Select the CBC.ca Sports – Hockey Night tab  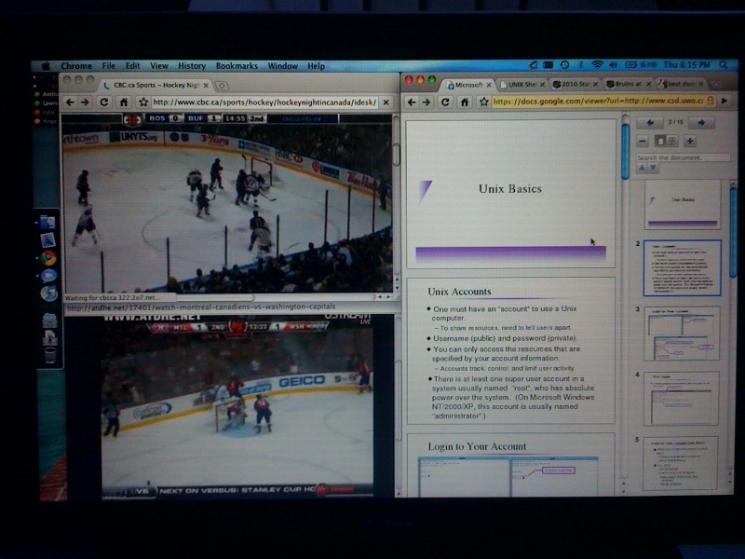pyautogui.click(x=156, y=85)
